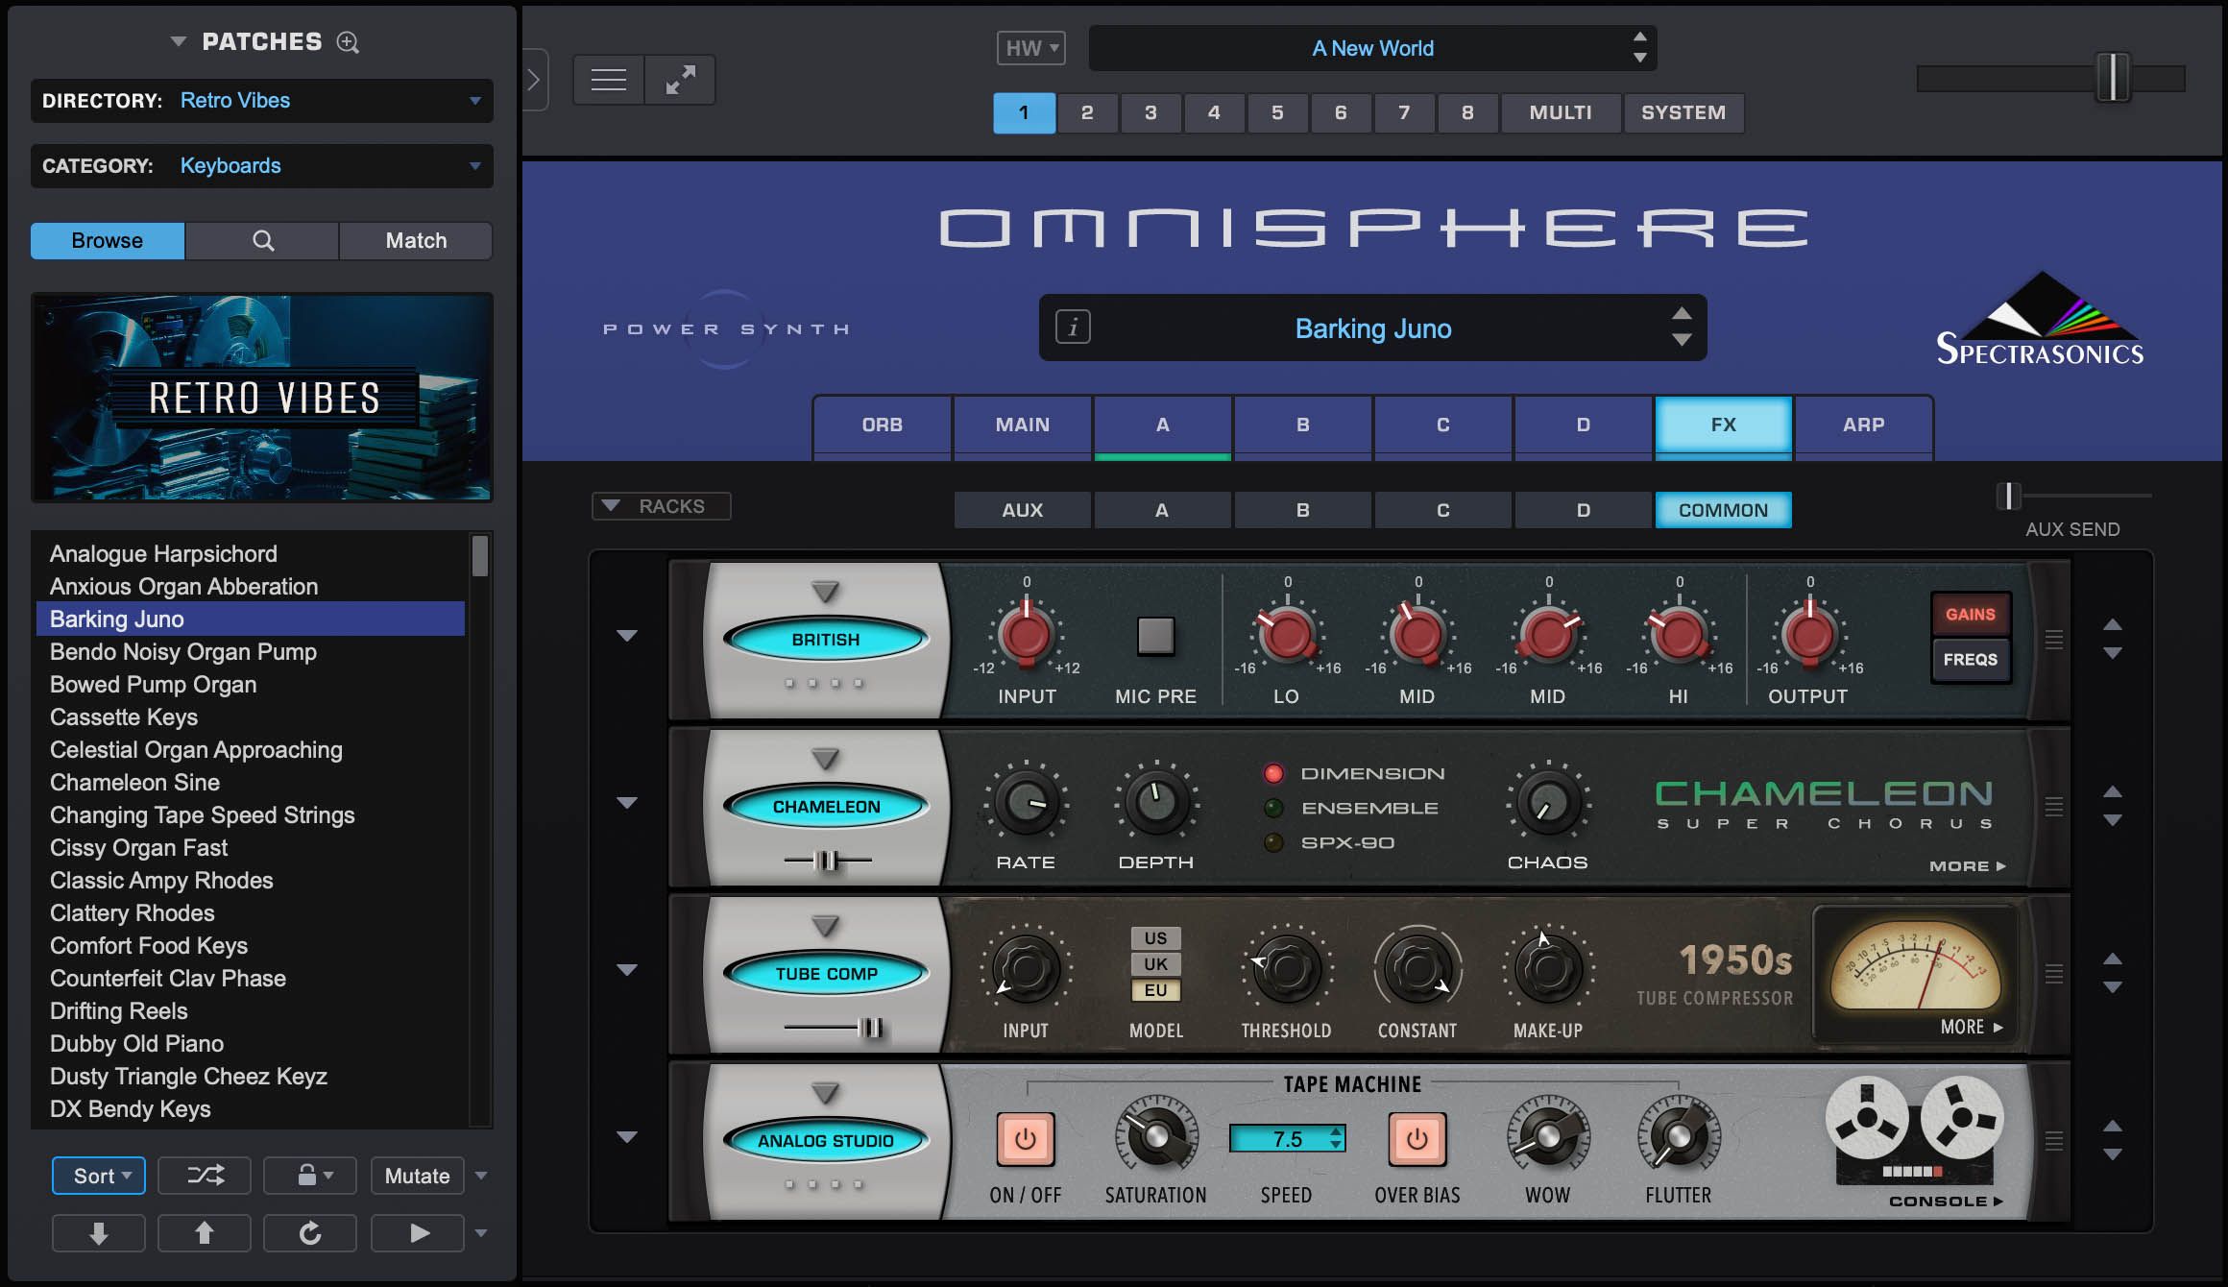2228x1287 pixels.
Task: Switch to the FX tab
Action: pyautogui.click(x=1723, y=425)
